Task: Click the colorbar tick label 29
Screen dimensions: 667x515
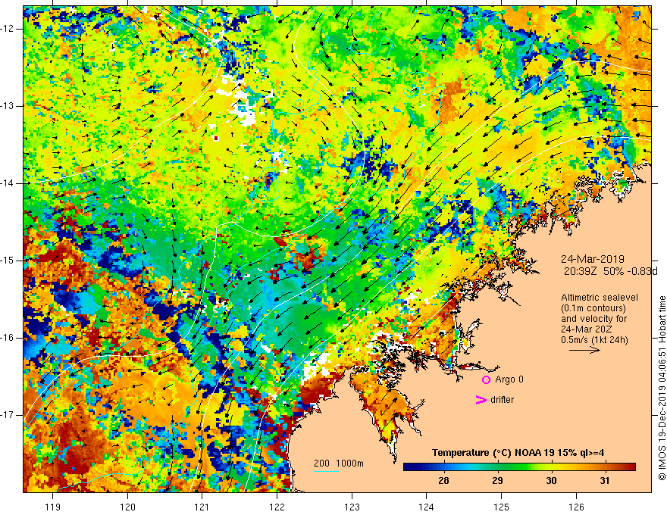Action: [x=497, y=481]
